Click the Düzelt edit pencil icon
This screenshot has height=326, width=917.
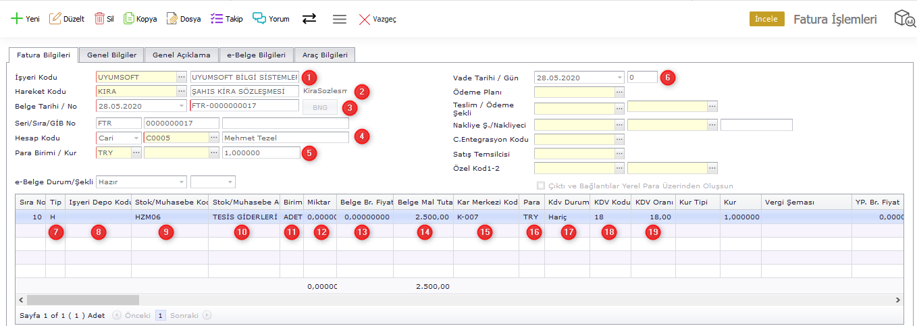tap(55, 19)
